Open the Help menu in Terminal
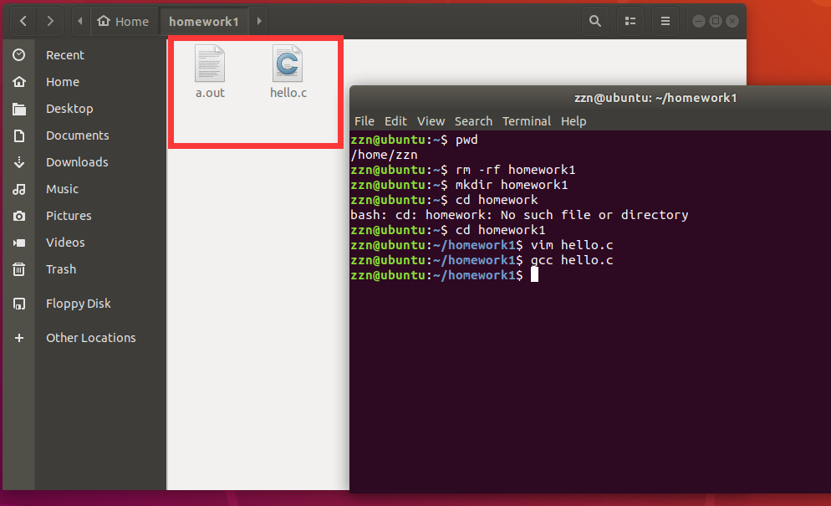Screen dimensions: 831x506 pos(574,121)
